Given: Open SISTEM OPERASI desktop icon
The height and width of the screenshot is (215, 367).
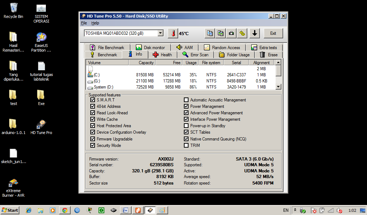Looking at the screenshot, I should click(41, 13).
